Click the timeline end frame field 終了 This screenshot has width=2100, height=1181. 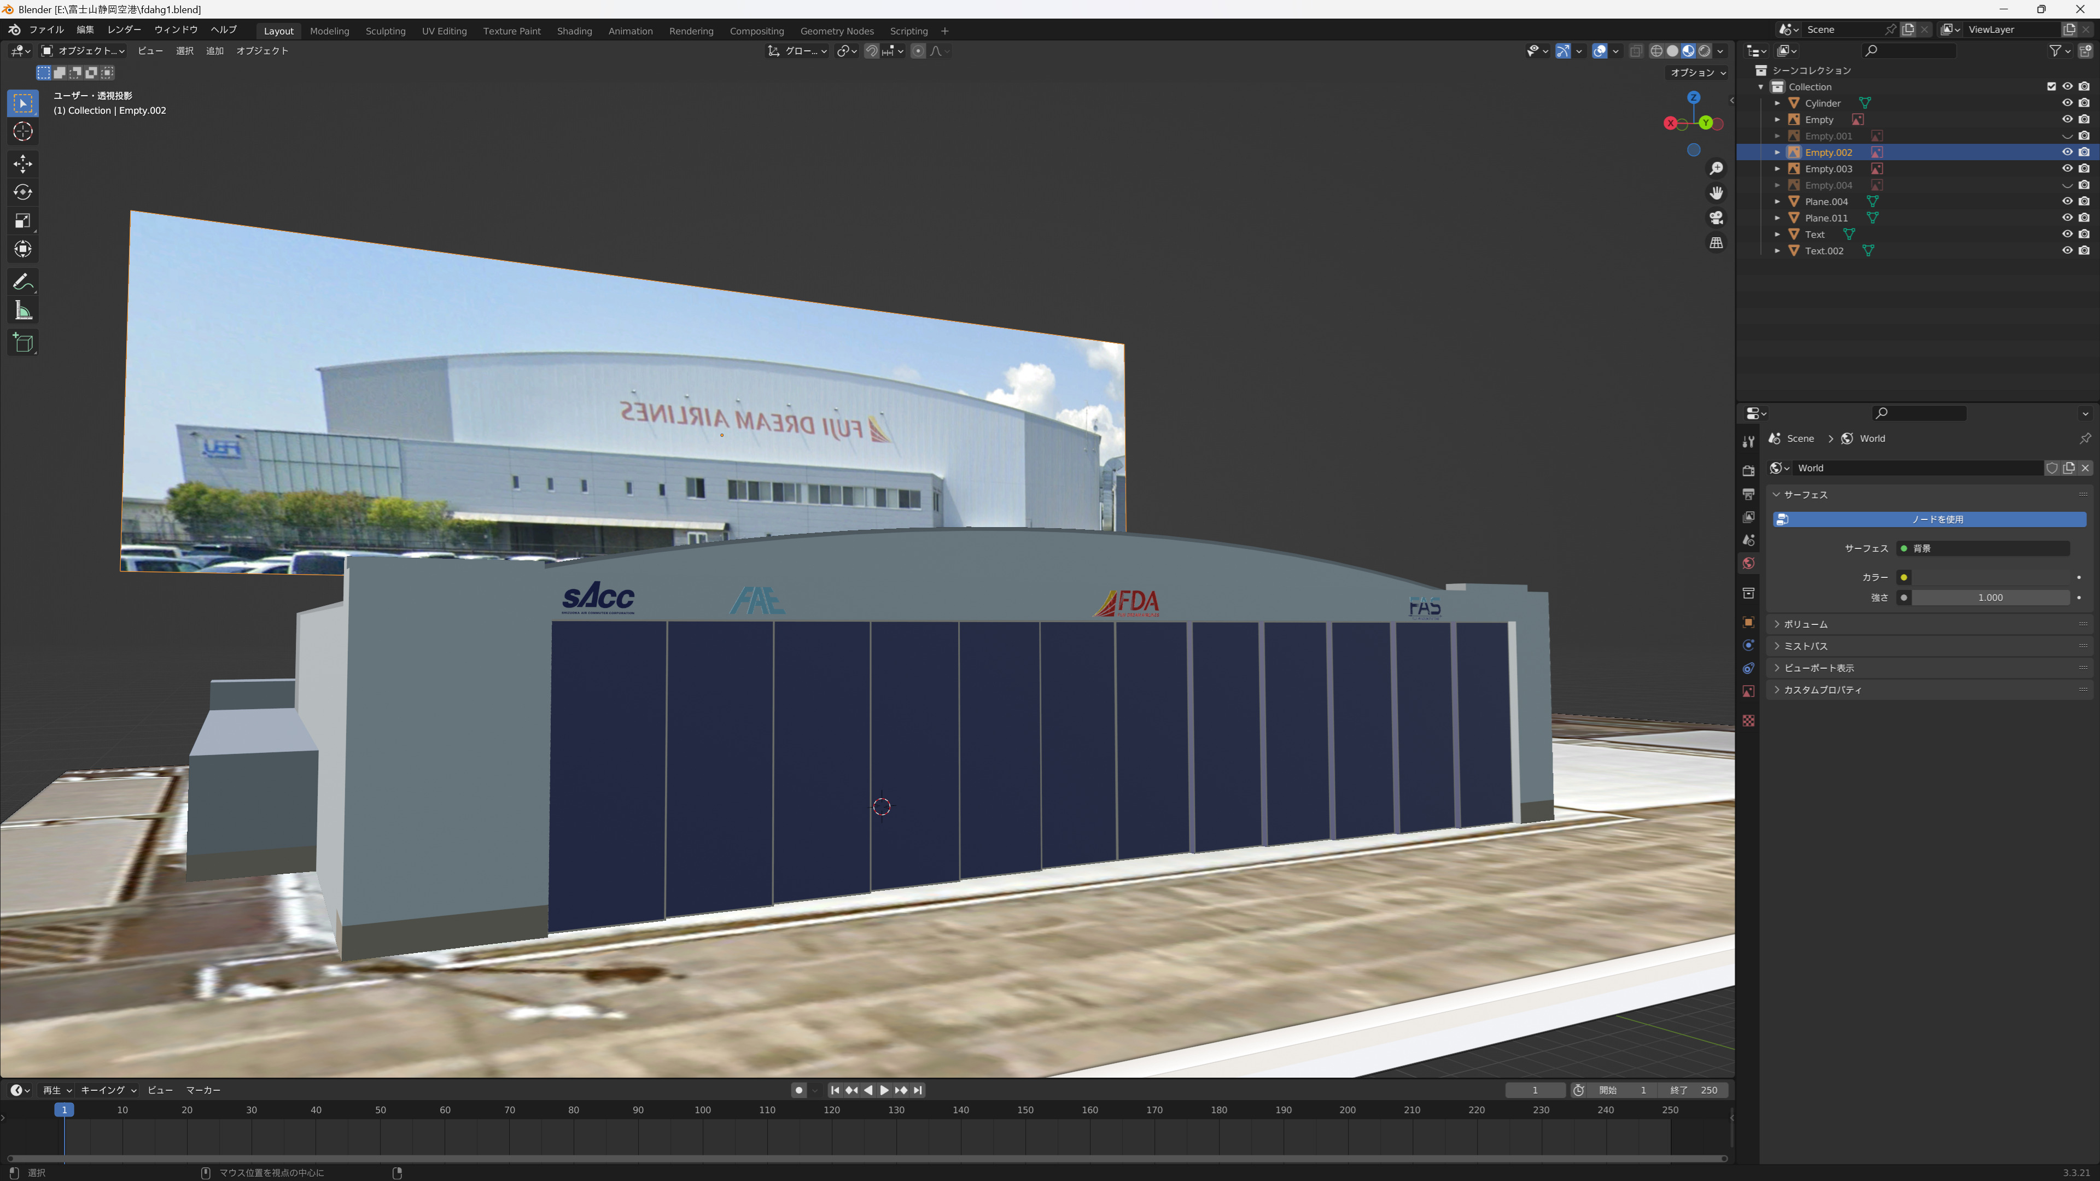(x=1694, y=1091)
